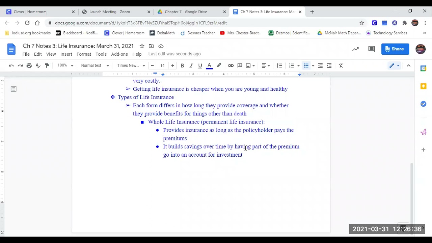Screen dimensions: 432x243
Task: Click the font size field showing 14
Action: point(162,65)
